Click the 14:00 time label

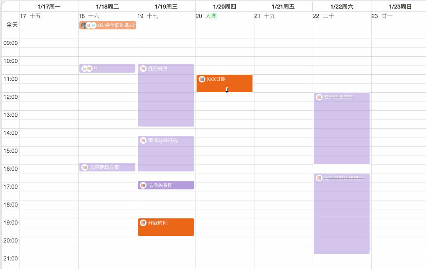click(x=11, y=133)
